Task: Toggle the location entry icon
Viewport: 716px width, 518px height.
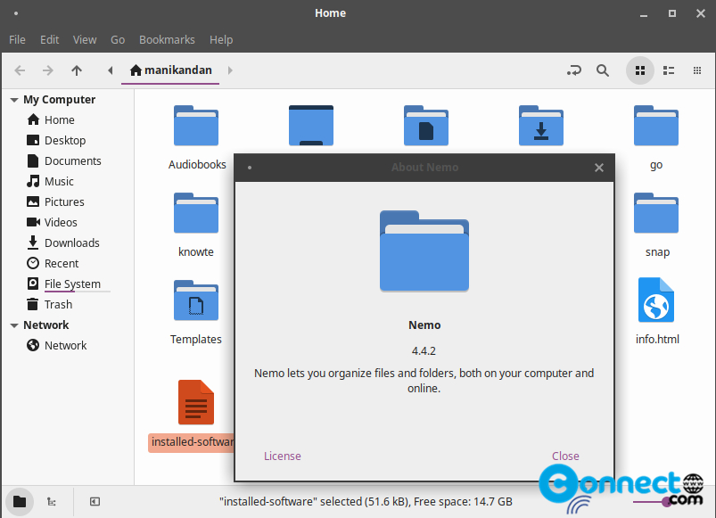Action: (574, 70)
